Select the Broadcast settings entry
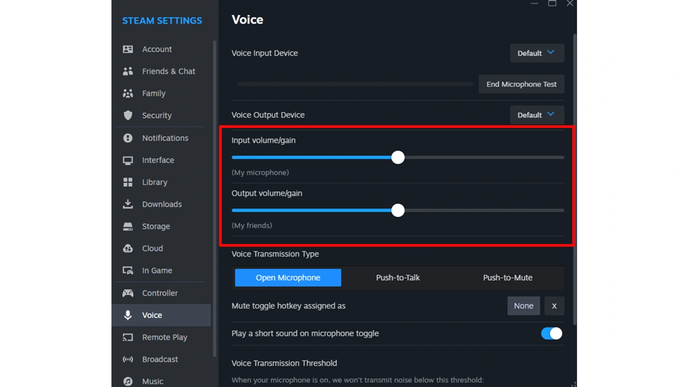This screenshot has height=387, width=689. pyautogui.click(x=161, y=359)
